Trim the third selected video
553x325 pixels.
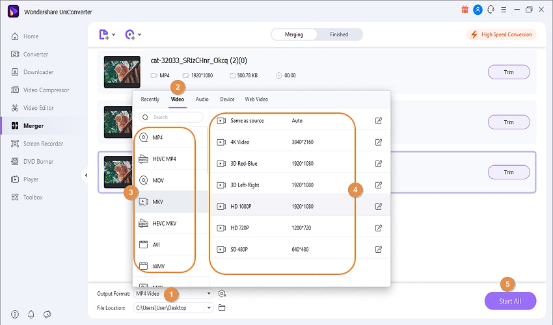point(509,172)
